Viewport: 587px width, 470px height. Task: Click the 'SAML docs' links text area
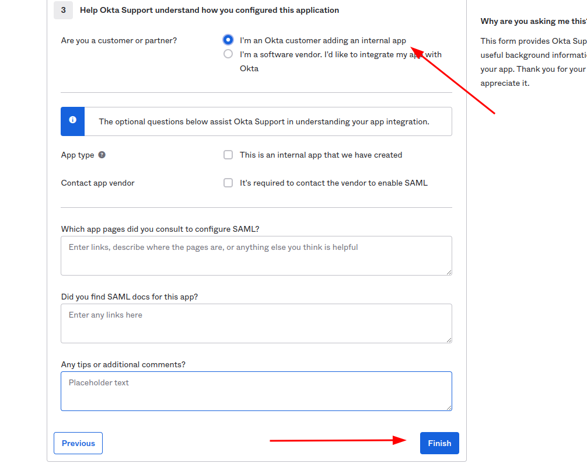click(x=256, y=323)
